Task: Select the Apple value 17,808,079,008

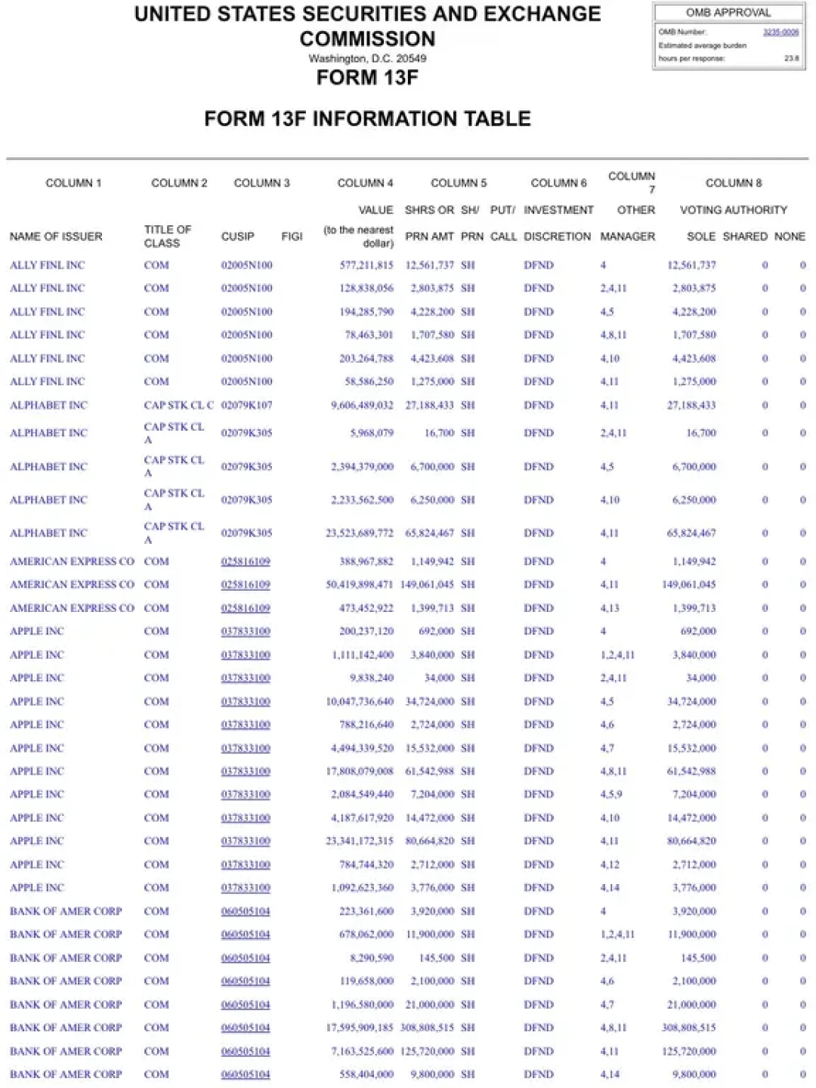Action: tap(360, 771)
